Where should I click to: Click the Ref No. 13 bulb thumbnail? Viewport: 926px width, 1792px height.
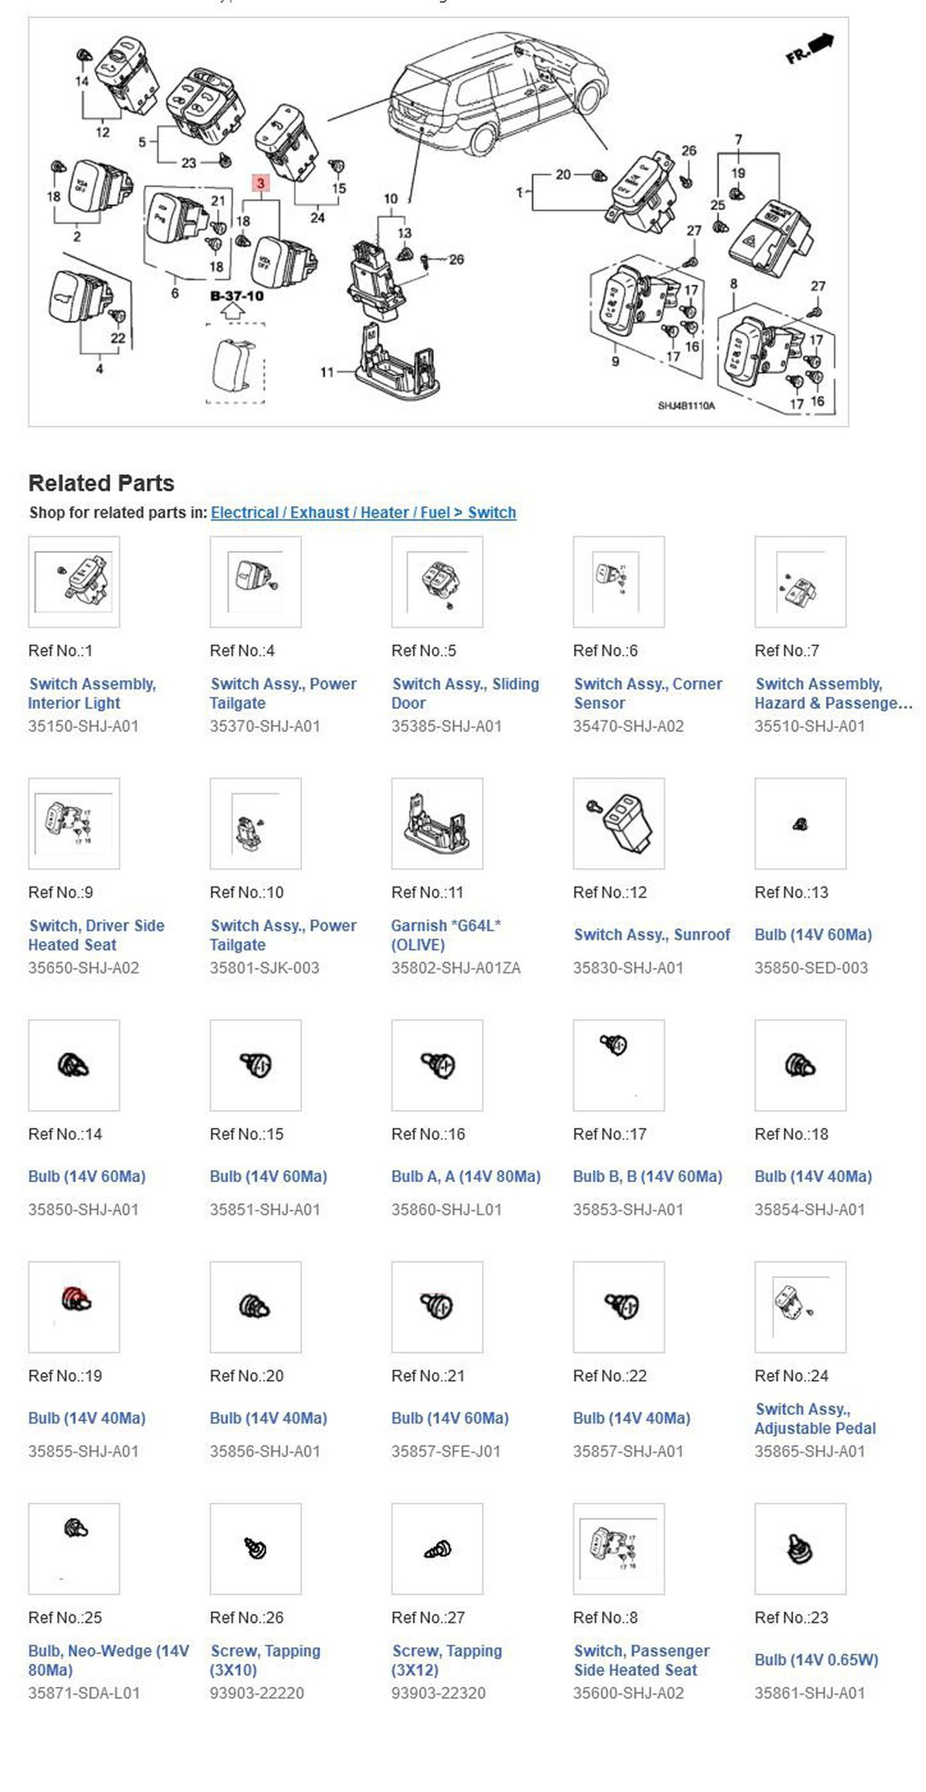tap(800, 824)
